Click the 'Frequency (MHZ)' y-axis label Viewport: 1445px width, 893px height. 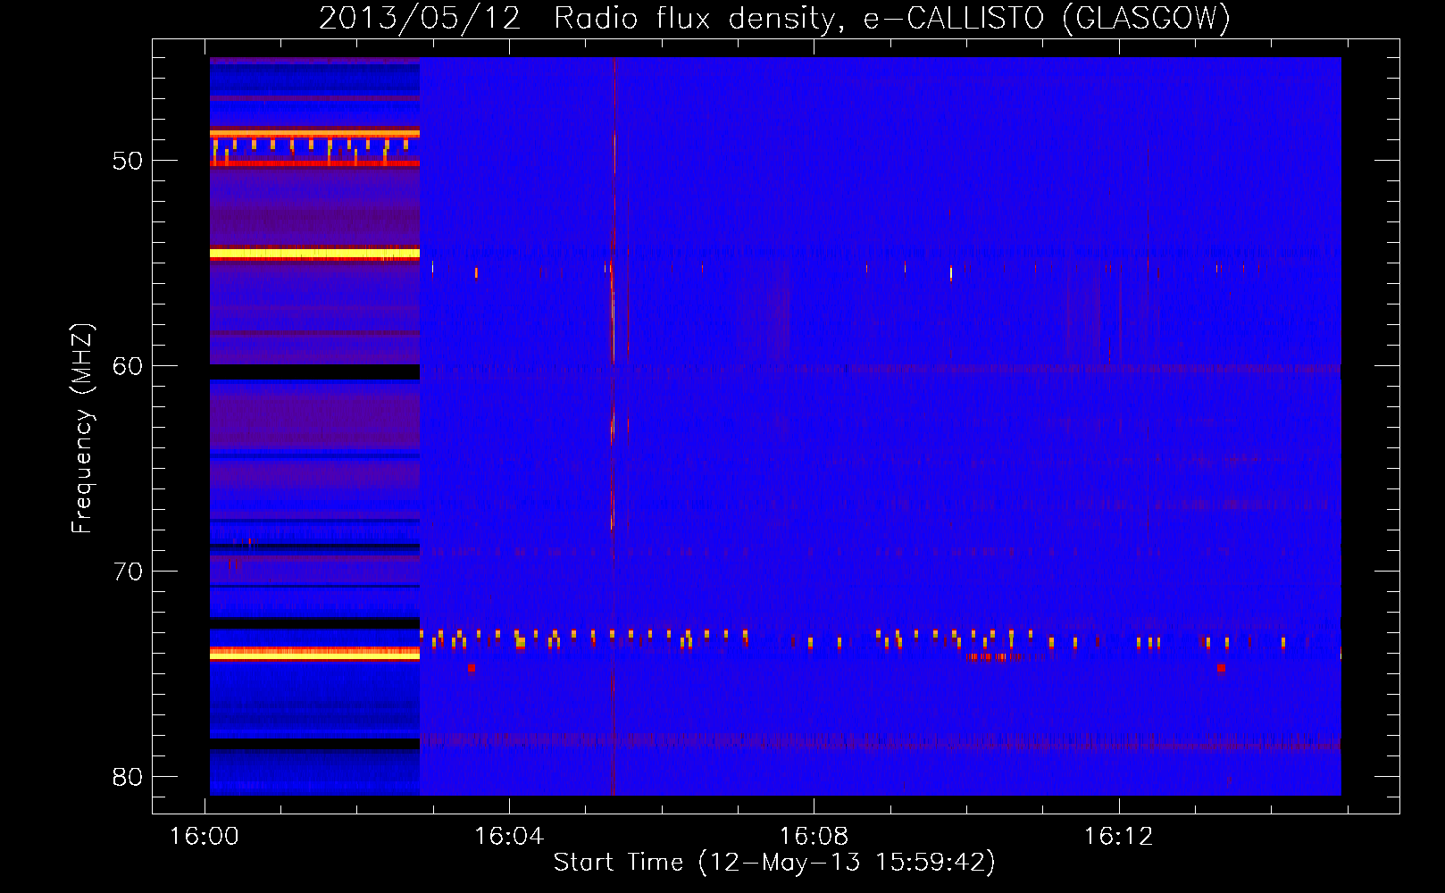(x=82, y=430)
